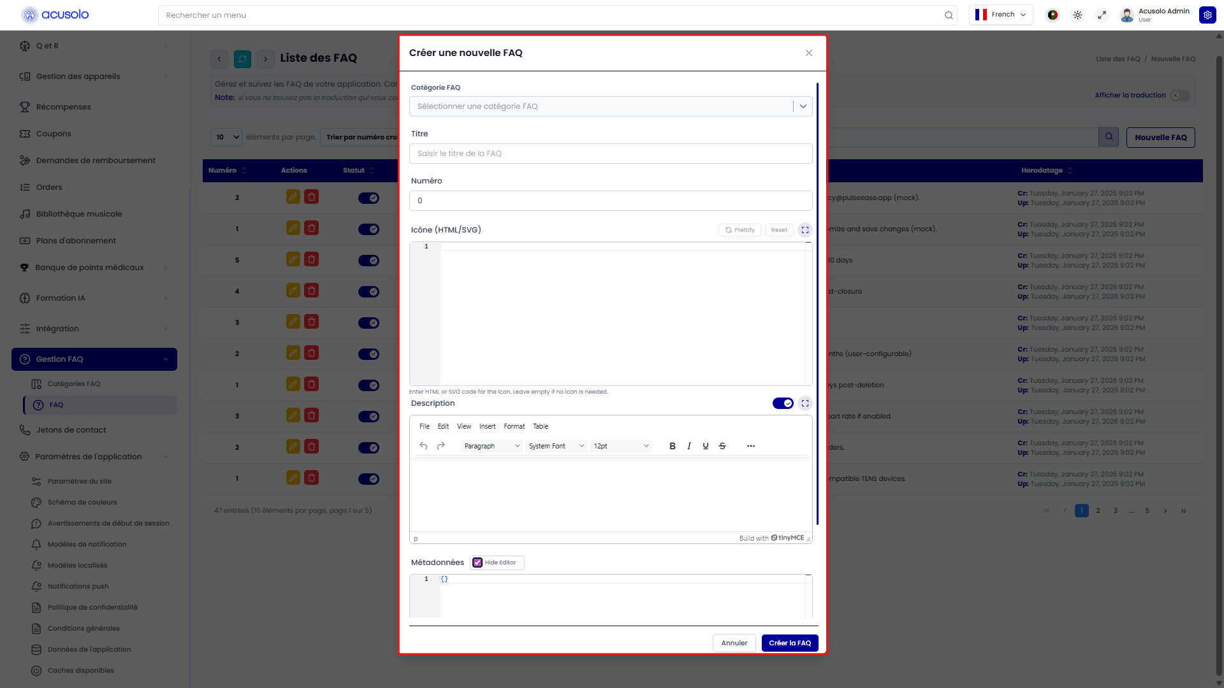Click the Portugal flag icon in header
Image resolution: width=1224 pixels, height=688 pixels.
click(x=1053, y=15)
